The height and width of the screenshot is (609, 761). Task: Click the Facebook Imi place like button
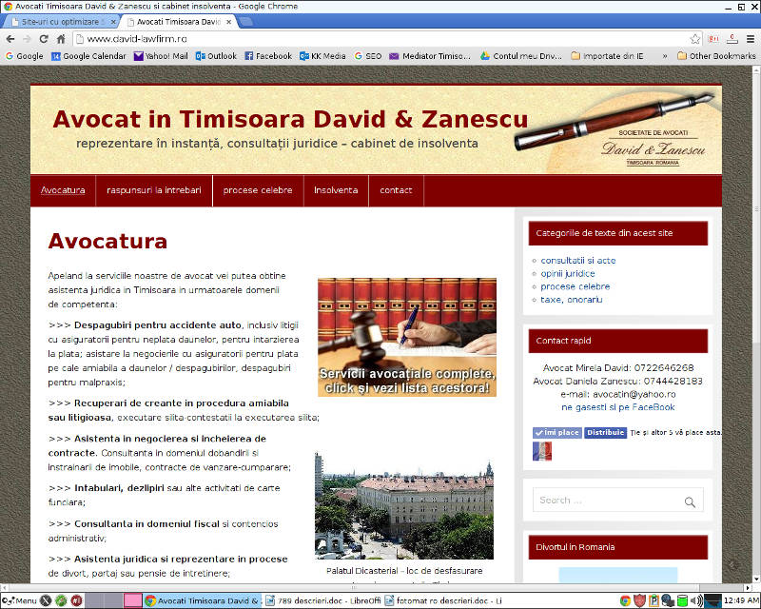(x=557, y=432)
